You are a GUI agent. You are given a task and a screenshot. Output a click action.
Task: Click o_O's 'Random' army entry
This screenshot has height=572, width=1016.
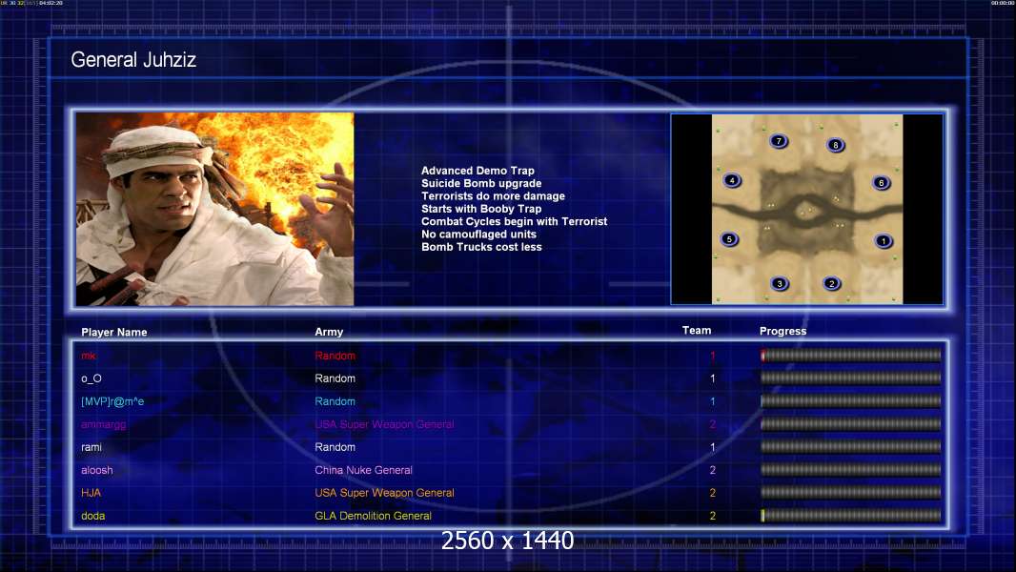pyautogui.click(x=335, y=378)
